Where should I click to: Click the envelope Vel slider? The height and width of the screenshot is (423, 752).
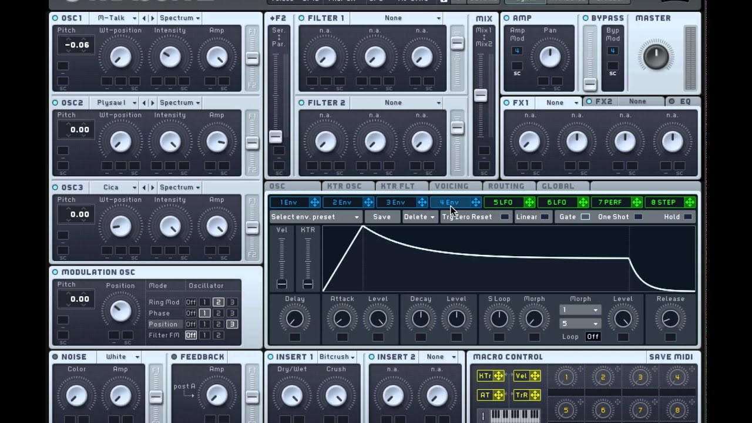point(281,284)
